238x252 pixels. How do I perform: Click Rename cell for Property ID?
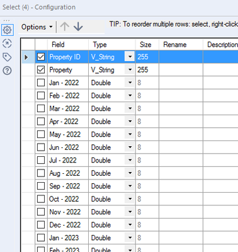pyautogui.click(x=181, y=57)
